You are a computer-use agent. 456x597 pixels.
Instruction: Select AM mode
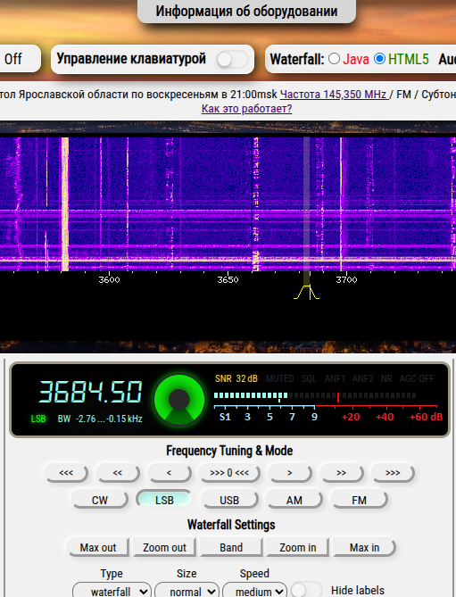pyautogui.click(x=294, y=500)
